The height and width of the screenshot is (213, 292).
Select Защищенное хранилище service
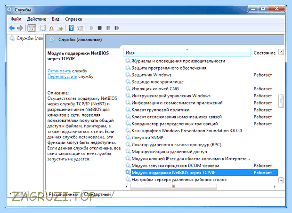tap(158, 82)
